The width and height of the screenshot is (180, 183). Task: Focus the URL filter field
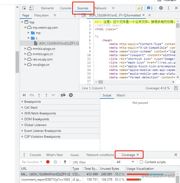coord(92,162)
